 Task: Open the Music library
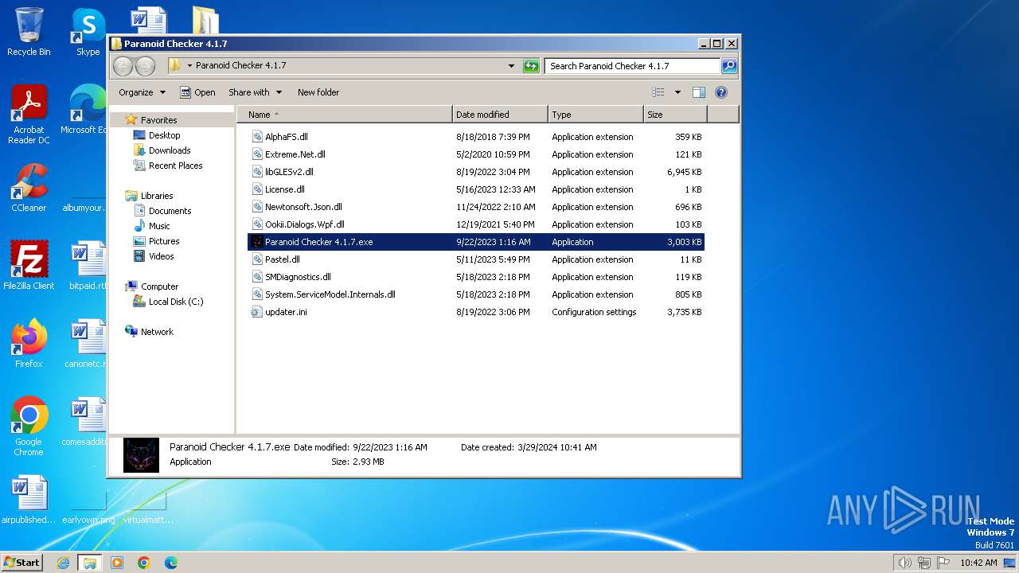(x=159, y=226)
